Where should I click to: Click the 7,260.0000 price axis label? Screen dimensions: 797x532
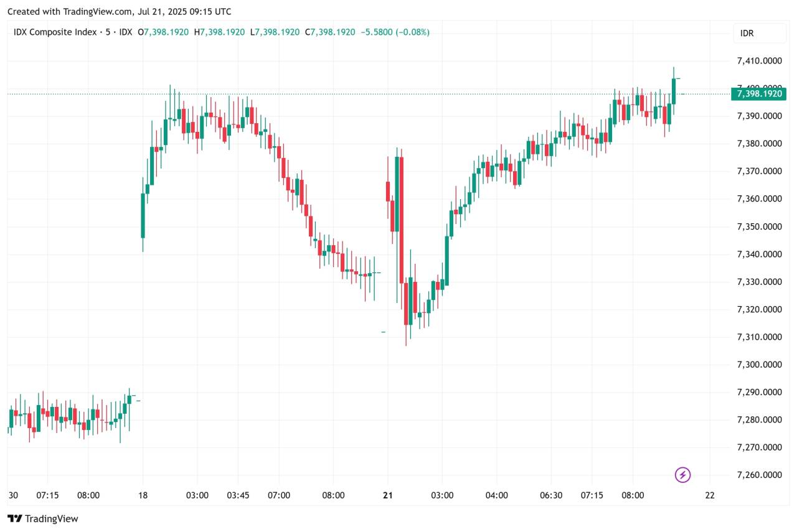coord(759,475)
